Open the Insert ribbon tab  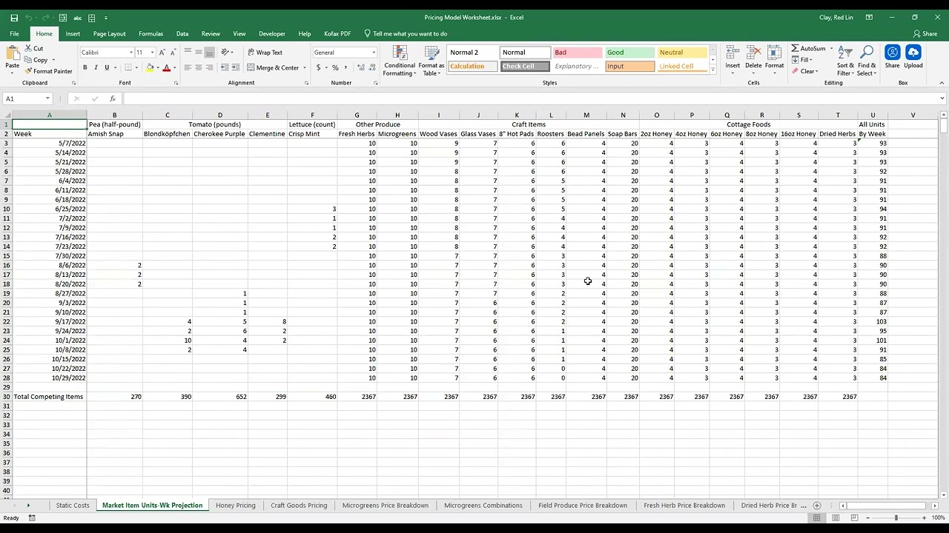point(73,33)
